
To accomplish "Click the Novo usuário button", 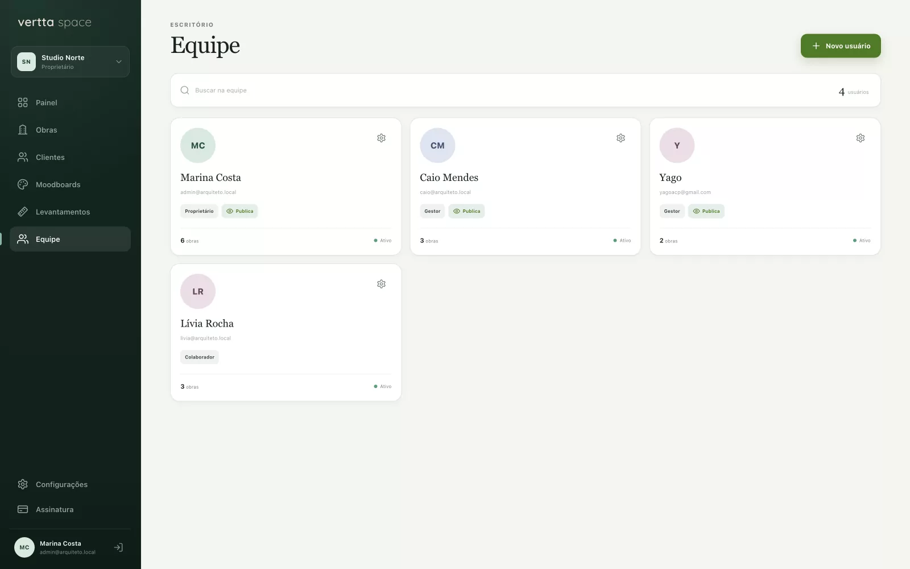I will click(x=841, y=46).
